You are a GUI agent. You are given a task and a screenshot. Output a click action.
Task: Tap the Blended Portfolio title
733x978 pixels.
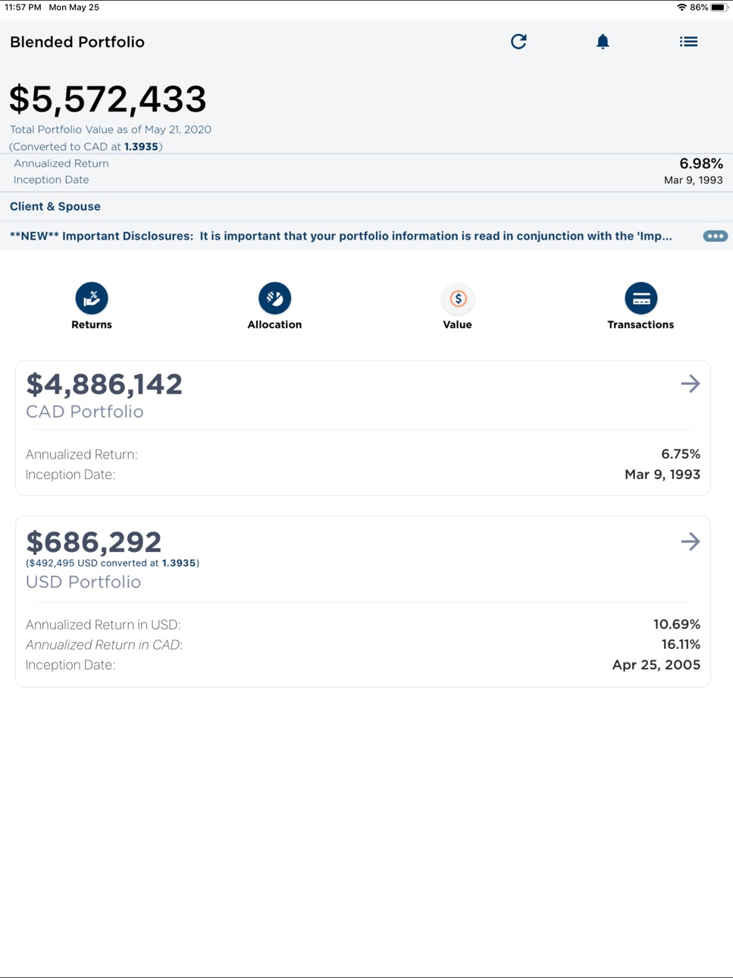click(x=77, y=42)
